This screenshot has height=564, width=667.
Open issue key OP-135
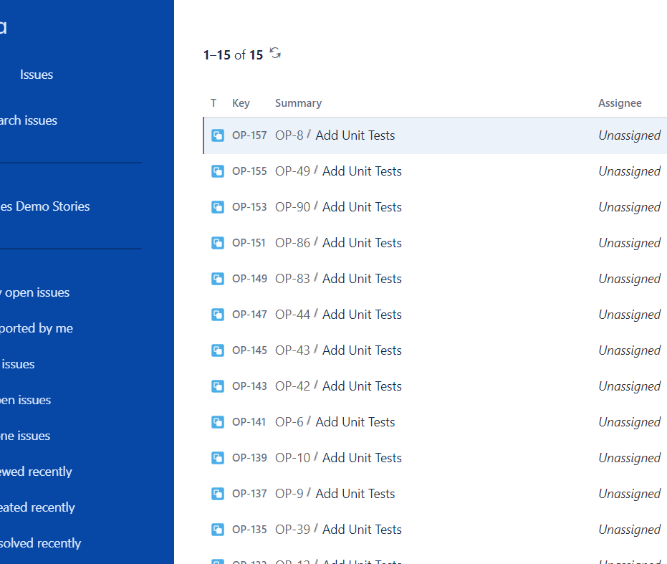249,529
